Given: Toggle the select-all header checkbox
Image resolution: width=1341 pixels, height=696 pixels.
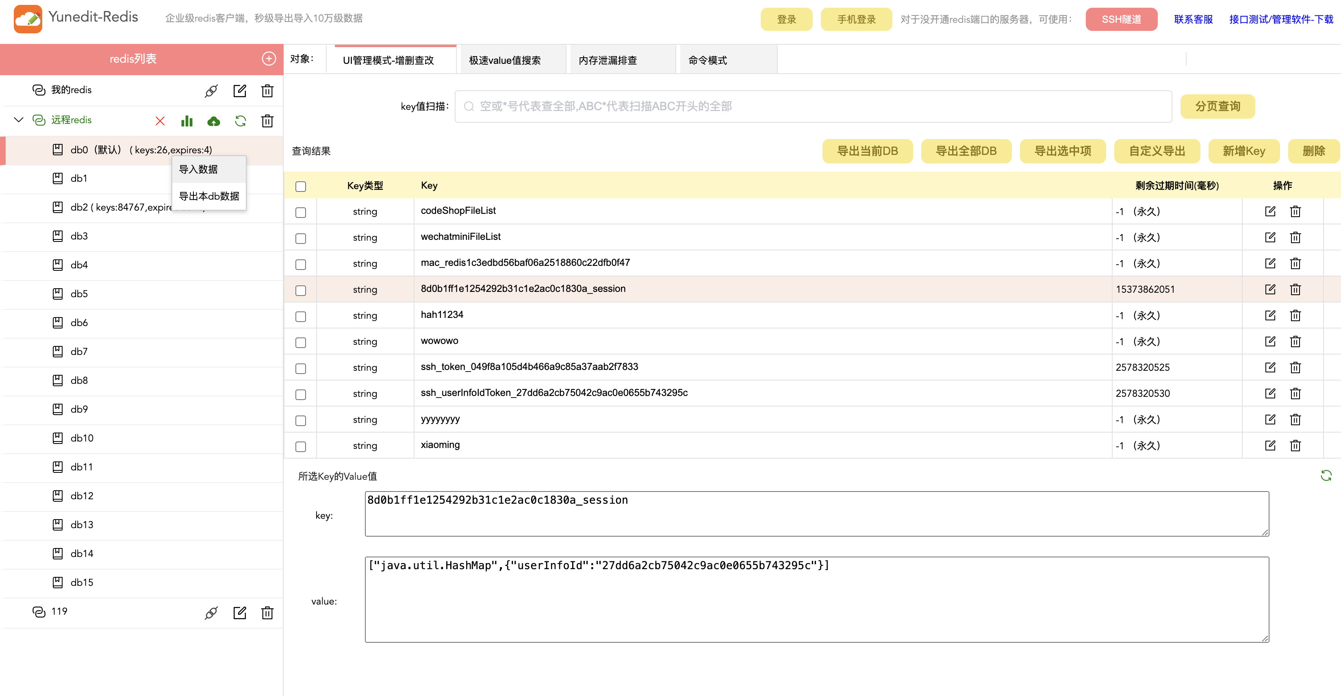Looking at the screenshot, I should (x=300, y=187).
